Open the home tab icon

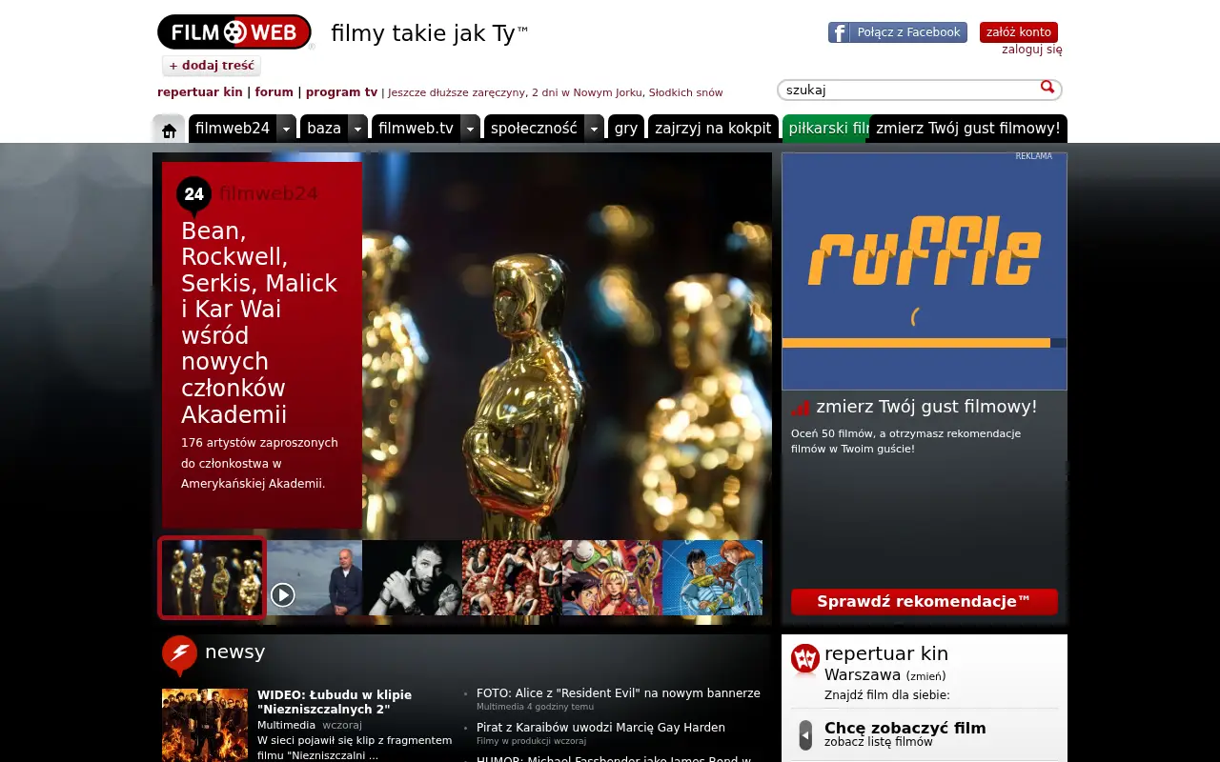tap(169, 129)
